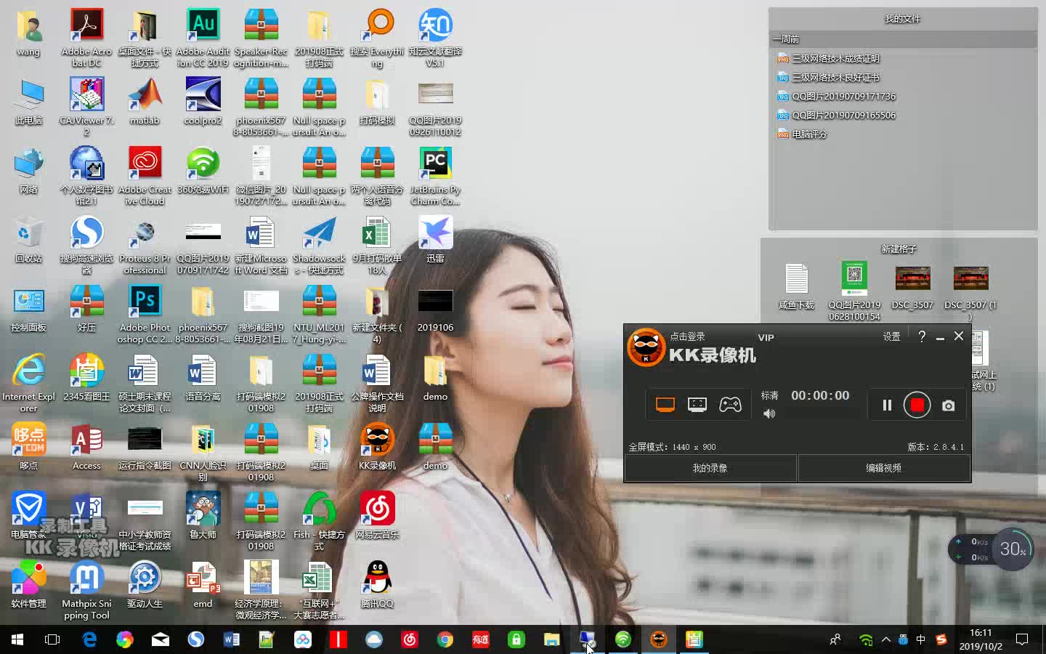This screenshot has width=1046, height=654.
Task: Click the pause button in KK录像机
Action: pos(887,405)
